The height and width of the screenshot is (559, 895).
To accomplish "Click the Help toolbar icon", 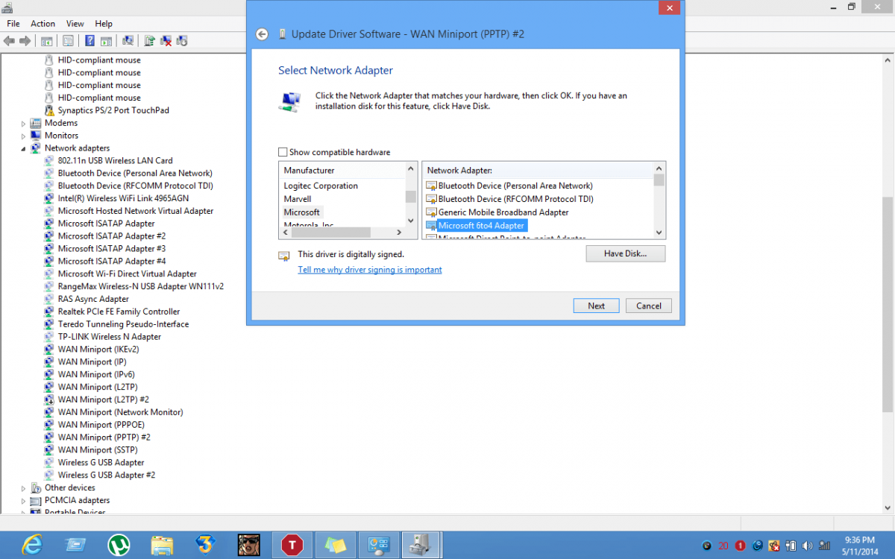I will click(x=90, y=40).
